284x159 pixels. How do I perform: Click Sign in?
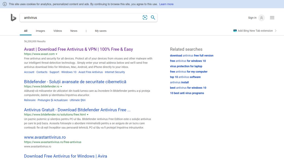pyautogui.click(x=252, y=18)
